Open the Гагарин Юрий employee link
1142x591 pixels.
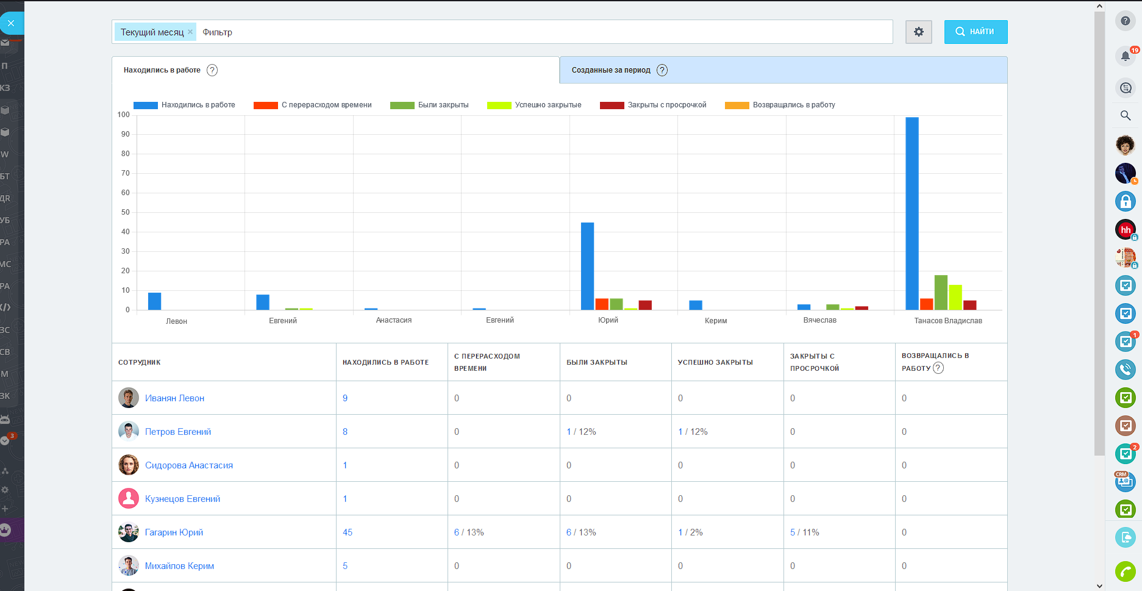coord(174,532)
